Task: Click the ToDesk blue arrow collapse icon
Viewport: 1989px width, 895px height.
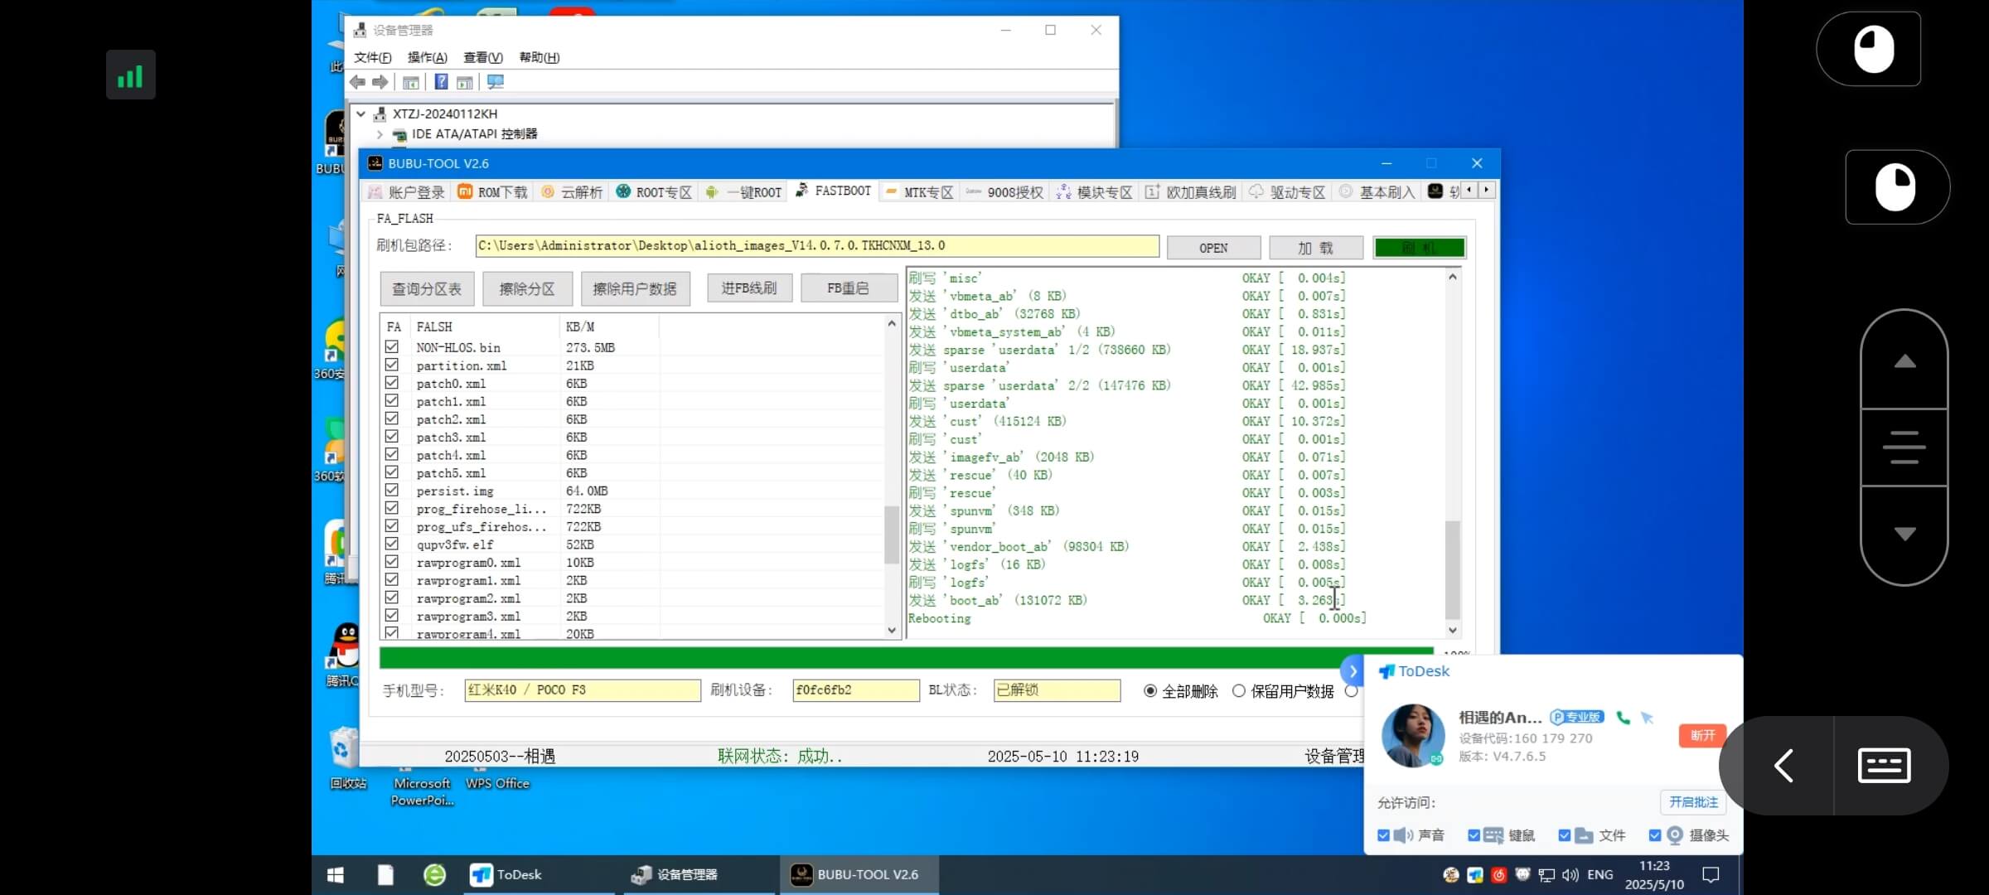Action: tap(1353, 671)
